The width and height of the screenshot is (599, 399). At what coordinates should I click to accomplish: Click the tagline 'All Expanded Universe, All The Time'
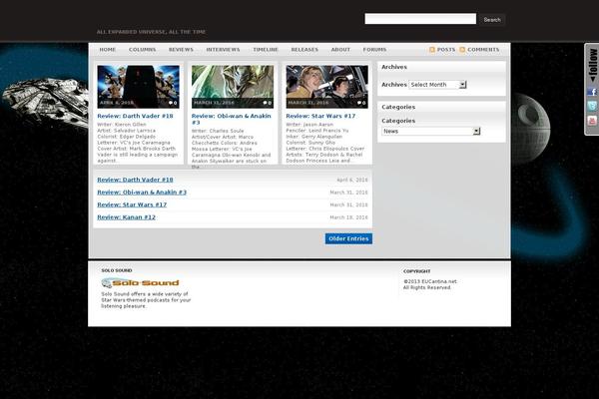152,32
